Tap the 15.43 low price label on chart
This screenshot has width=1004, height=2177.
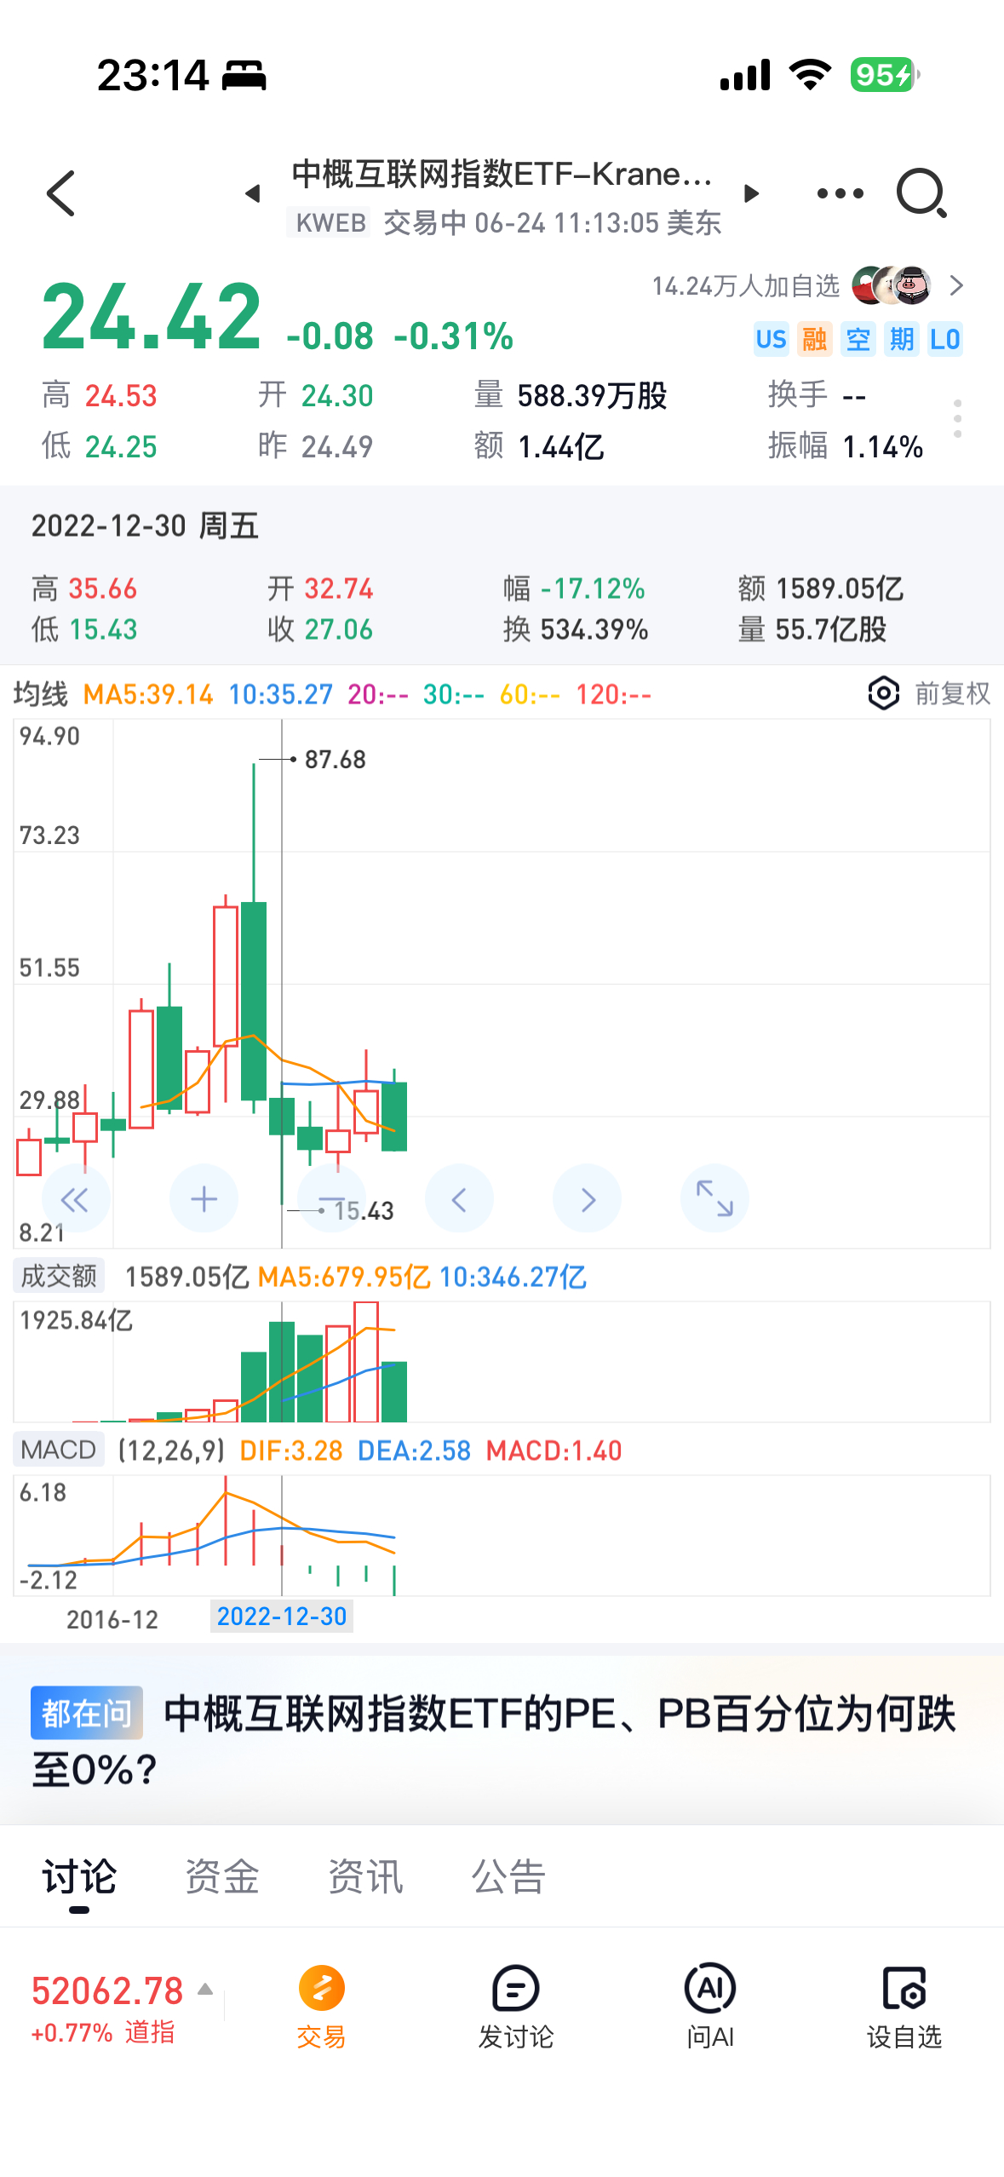364,1210
